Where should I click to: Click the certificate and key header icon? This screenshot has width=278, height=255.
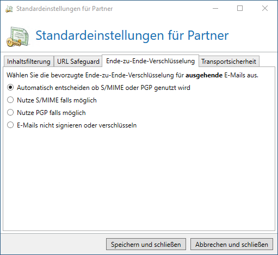[18, 37]
